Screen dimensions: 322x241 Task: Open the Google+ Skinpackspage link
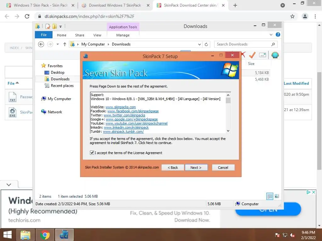click(132, 119)
